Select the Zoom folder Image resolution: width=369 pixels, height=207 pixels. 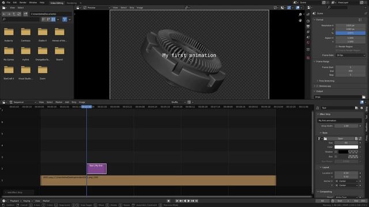43,72
